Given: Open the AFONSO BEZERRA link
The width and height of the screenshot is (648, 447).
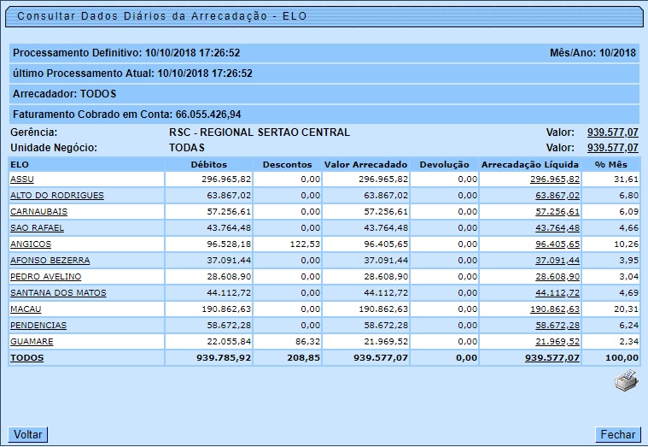Looking at the screenshot, I should coord(50,261).
